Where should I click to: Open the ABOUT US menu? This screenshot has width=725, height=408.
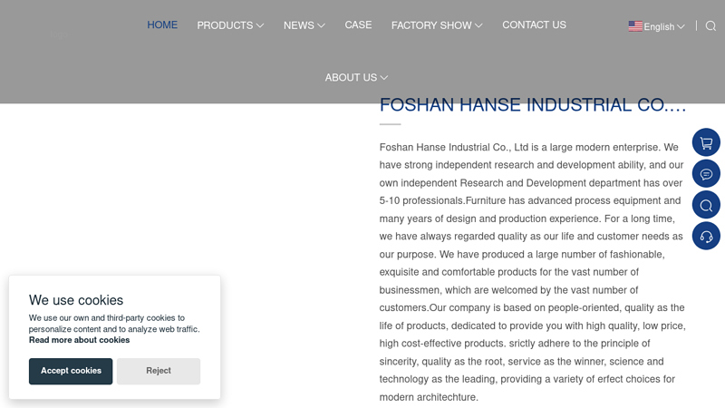pyautogui.click(x=356, y=78)
